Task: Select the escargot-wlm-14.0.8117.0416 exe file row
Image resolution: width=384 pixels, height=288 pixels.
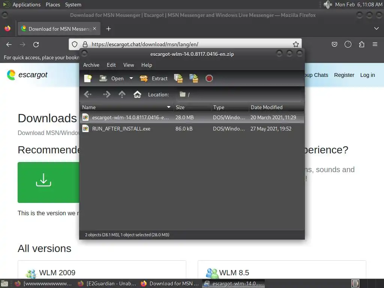Action: pos(192,117)
